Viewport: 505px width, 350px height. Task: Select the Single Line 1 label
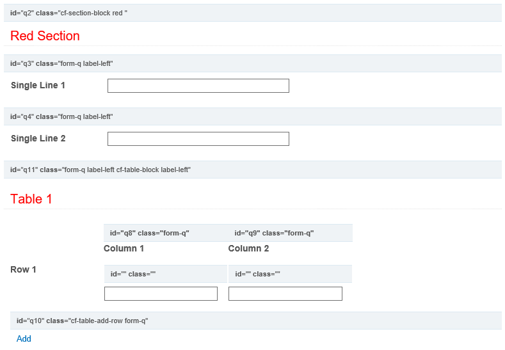tap(38, 85)
